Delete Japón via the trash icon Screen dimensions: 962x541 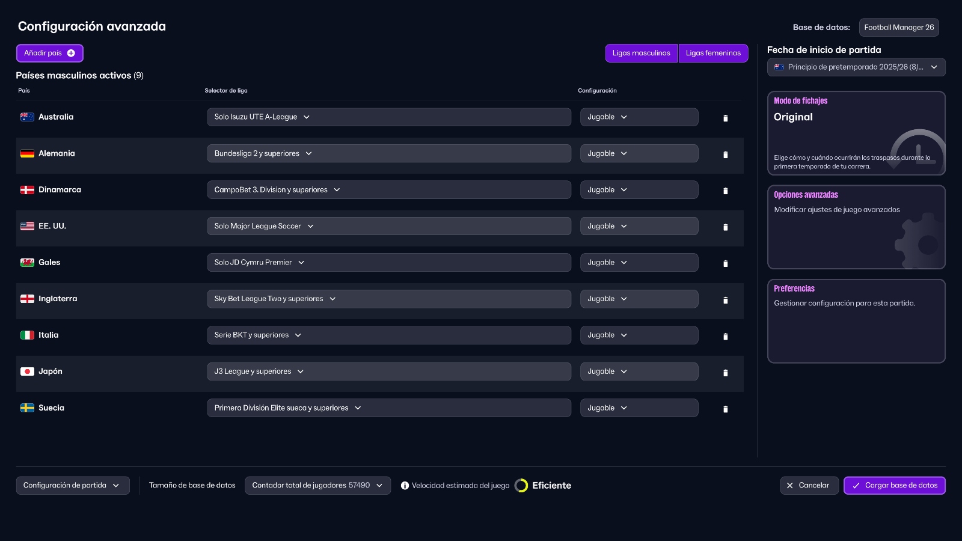click(x=725, y=373)
